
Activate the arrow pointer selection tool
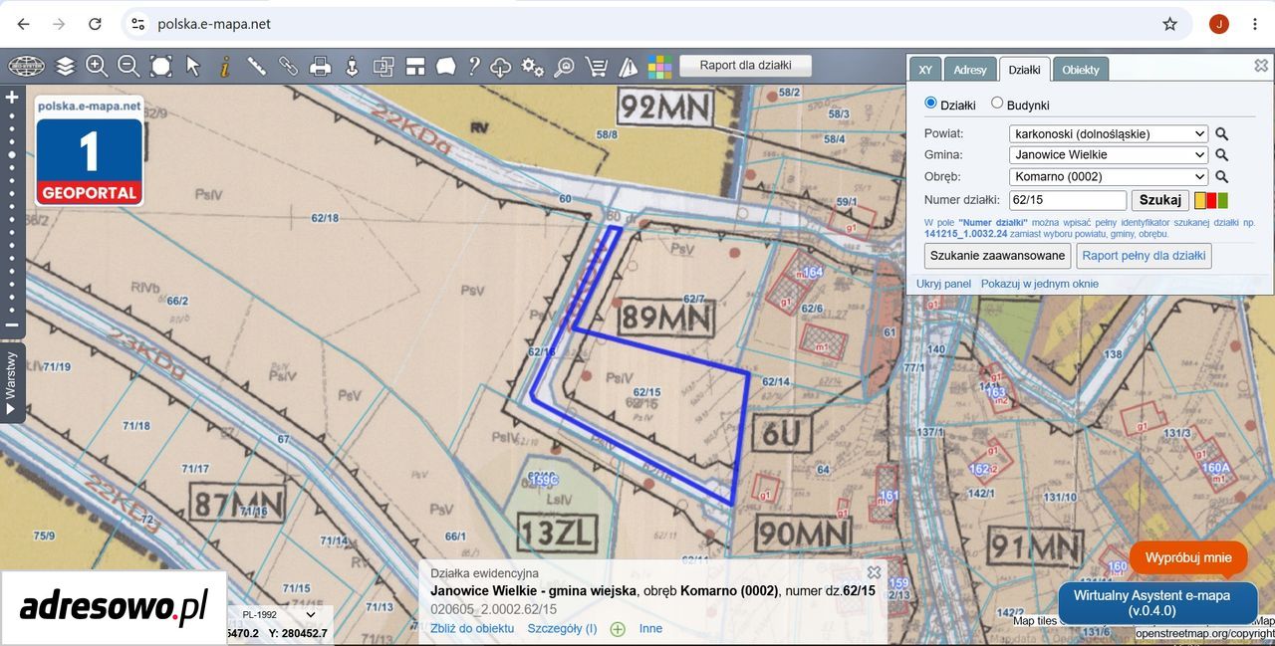pyautogui.click(x=192, y=67)
